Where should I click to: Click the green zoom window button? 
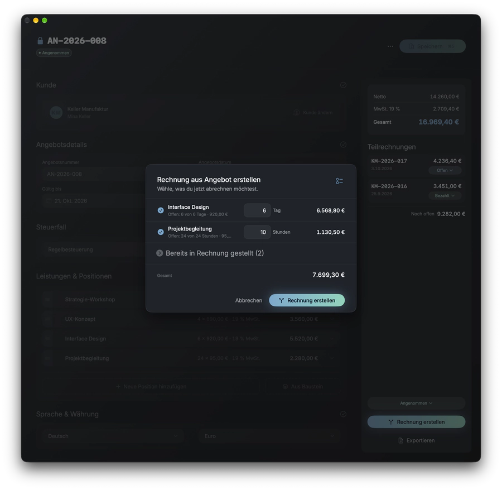tap(45, 21)
